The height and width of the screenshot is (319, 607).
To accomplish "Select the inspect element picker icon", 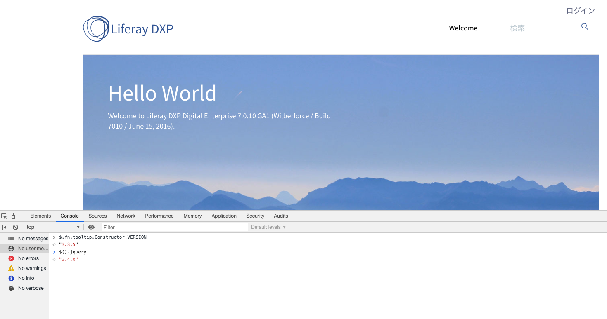I will click(4, 216).
